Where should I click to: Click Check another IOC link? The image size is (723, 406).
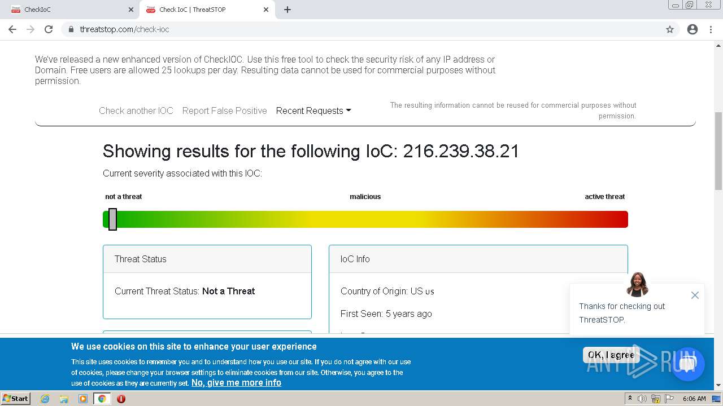point(136,111)
